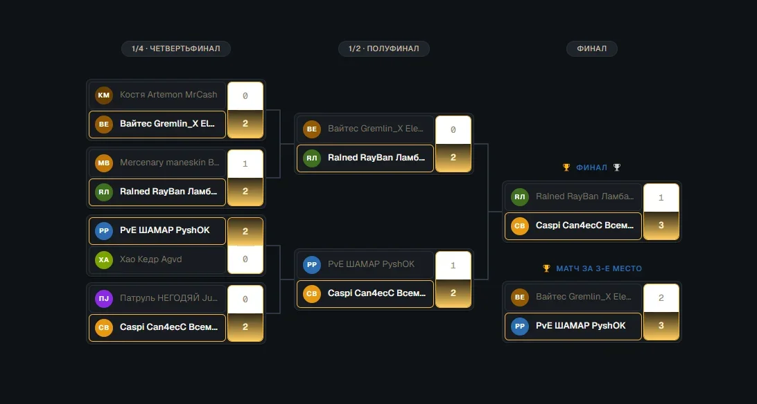Click the CB avatar in the final match
This screenshot has height=404, width=757.
click(x=520, y=226)
